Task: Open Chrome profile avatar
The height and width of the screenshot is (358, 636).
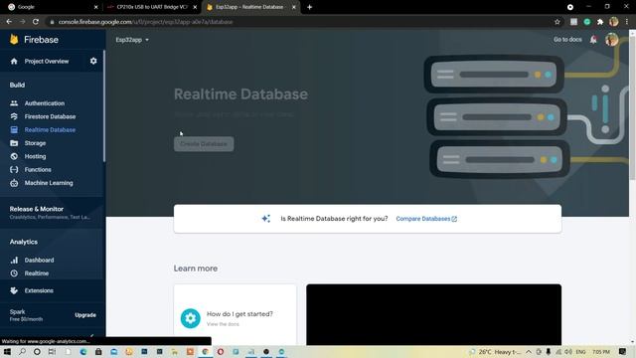Action: tap(614, 22)
